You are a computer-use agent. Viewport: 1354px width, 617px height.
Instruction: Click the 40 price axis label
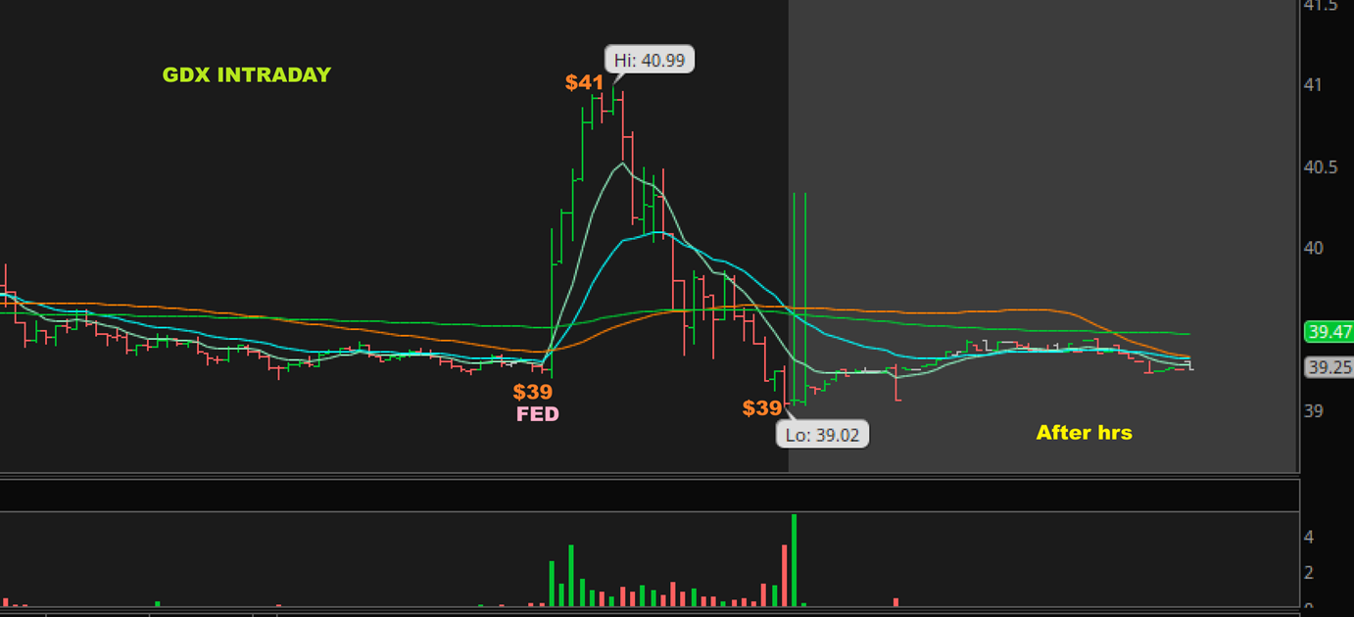1313,249
